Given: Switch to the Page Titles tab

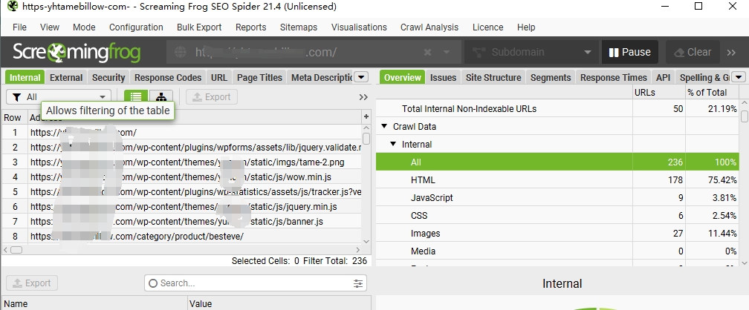Looking at the screenshot, I should [259, 77].
